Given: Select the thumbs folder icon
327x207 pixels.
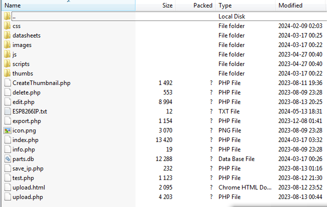Looking at the screenshot, I should (7, 73).
